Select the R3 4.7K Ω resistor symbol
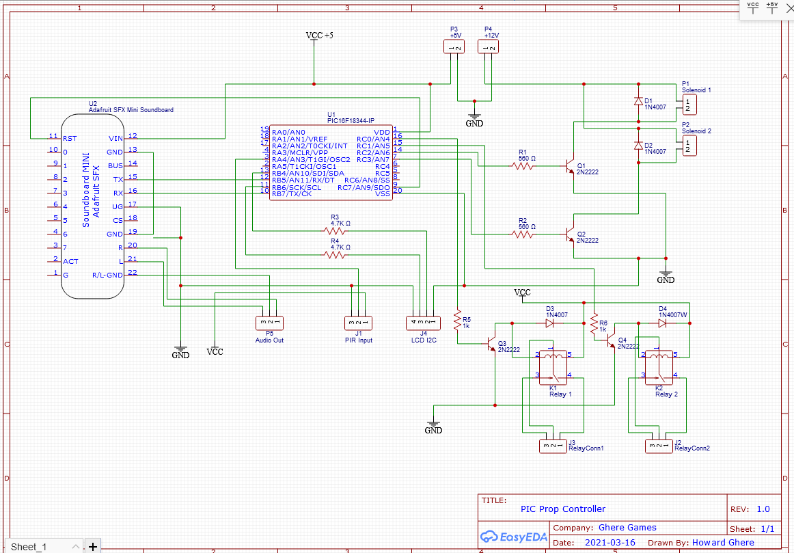The width and height of the screenshot is (794, 553). click(x=334, y=231)
